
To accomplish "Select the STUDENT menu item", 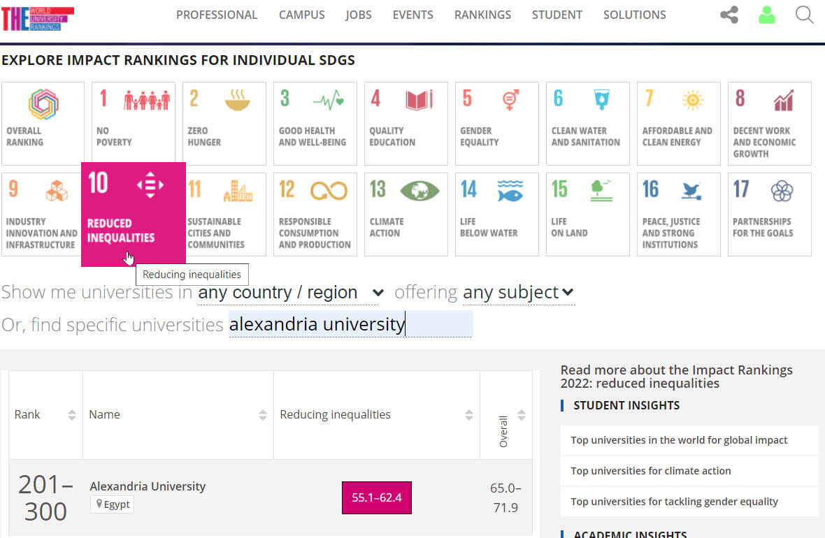I will click(x=557, y=14).
